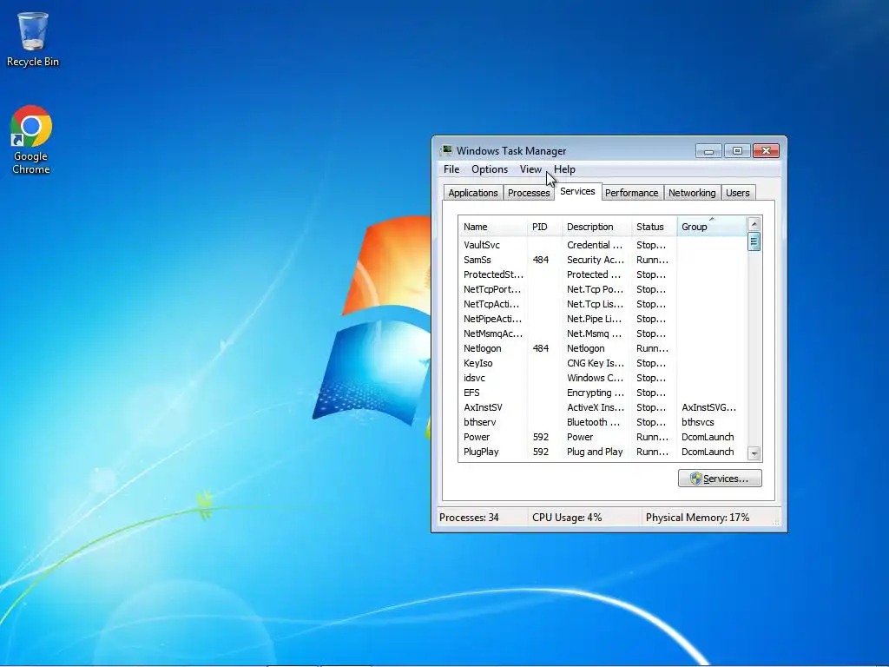Screen dimensions: 889x667
Task: Select the PlugPlay service row
Action: (603, 452)
